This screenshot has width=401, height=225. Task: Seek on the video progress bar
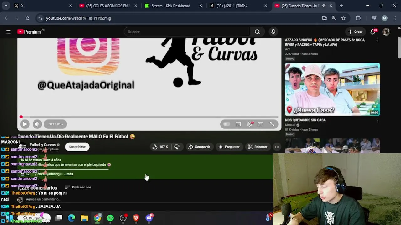(149, 117)
